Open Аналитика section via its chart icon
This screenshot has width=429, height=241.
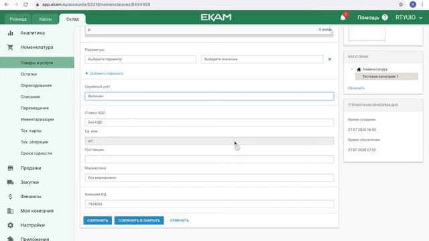11,33
